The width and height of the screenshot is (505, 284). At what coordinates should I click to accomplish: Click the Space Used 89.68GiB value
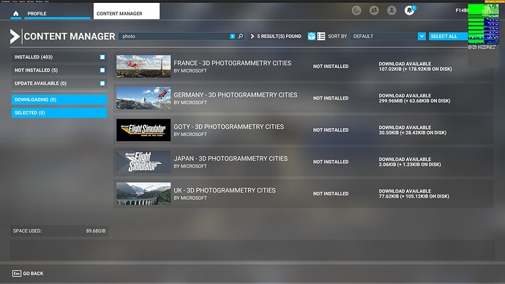pyautogui.click(x=96, y=231)
